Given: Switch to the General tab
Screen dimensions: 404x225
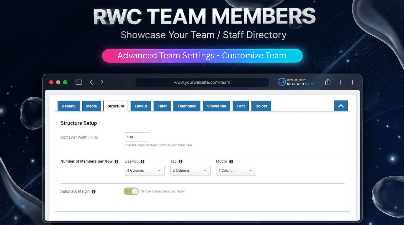Looking at the screenshot, I should pos(68,106).
